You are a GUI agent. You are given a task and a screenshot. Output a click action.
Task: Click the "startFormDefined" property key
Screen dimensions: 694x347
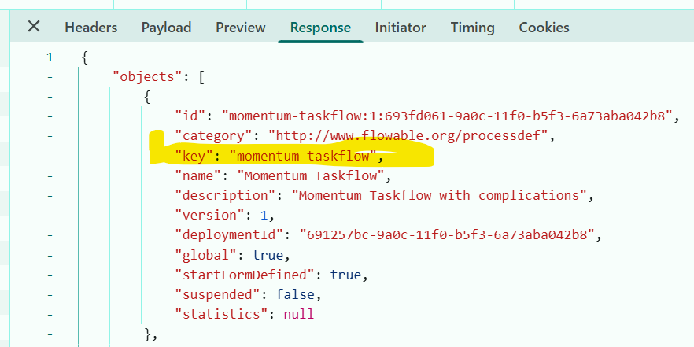pos(245,275)
